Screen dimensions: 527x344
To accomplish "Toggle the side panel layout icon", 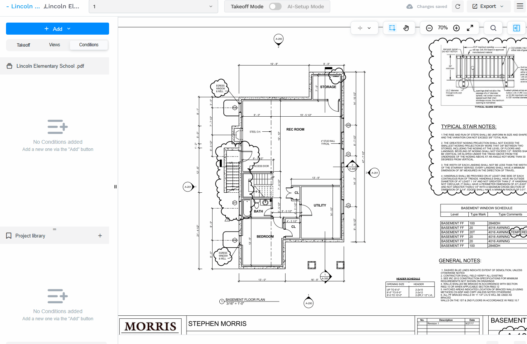I will pos(516,28).
